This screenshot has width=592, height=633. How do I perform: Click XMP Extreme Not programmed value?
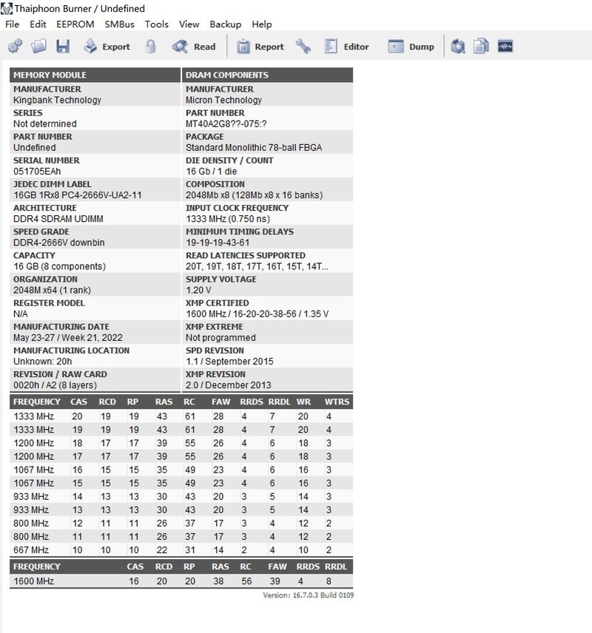point(221,338)
